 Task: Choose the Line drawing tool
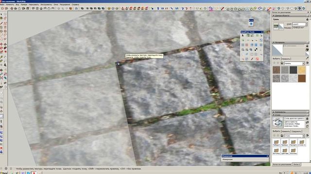tap(1, 23)
